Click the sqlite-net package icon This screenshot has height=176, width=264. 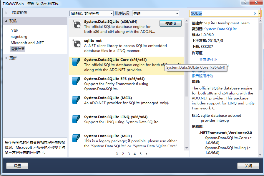77,44
